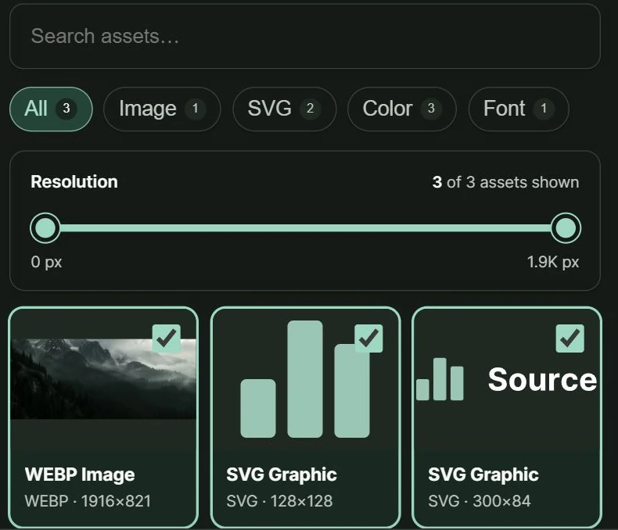This screenshot has height=530, width=618.
Task: Switch to the Image filter tab
Action: (162, 109)
